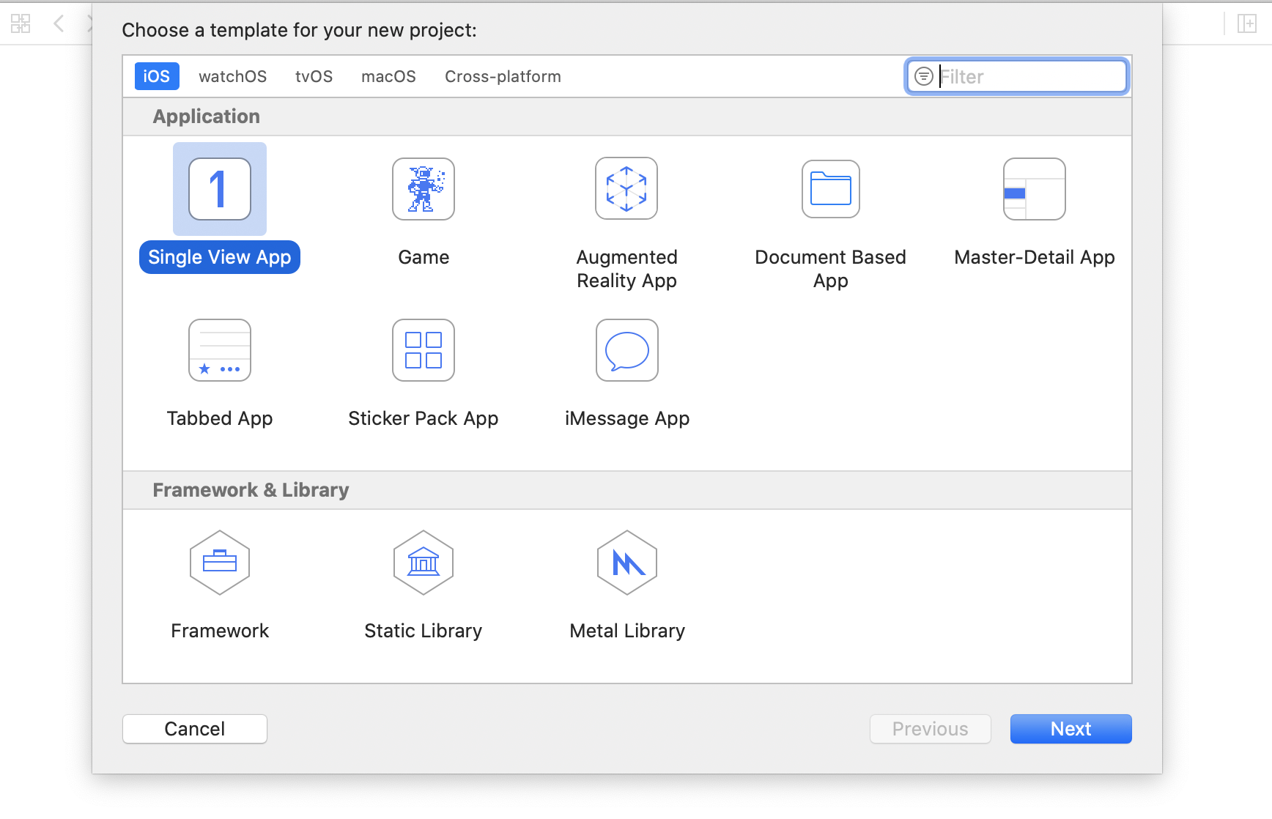The image size is (1272, 819).
Task: Click the Next button
Action: pos(1071,728)
